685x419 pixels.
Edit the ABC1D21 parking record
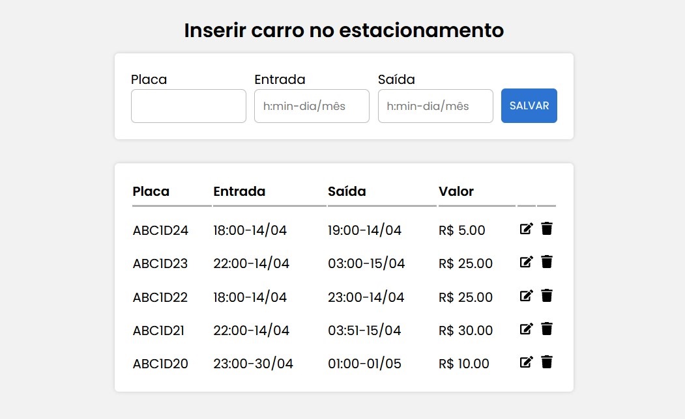(526, 329)
